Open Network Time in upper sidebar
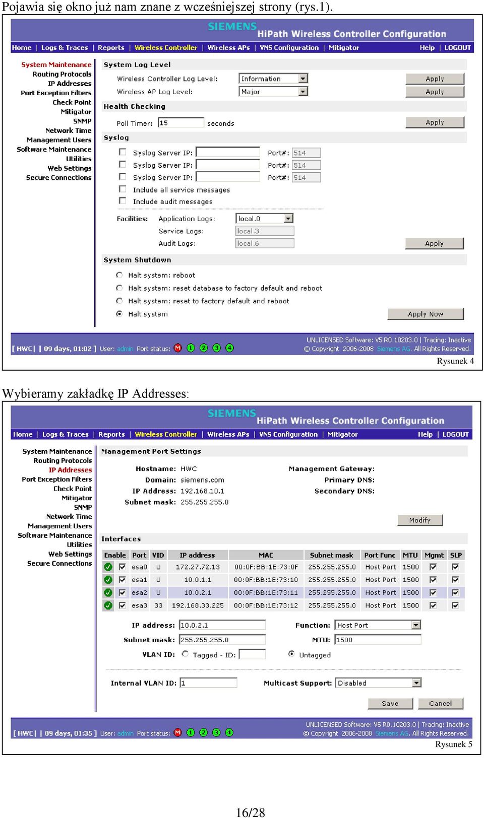Viewport: 484px width, 818px height. tap(69, 130)
